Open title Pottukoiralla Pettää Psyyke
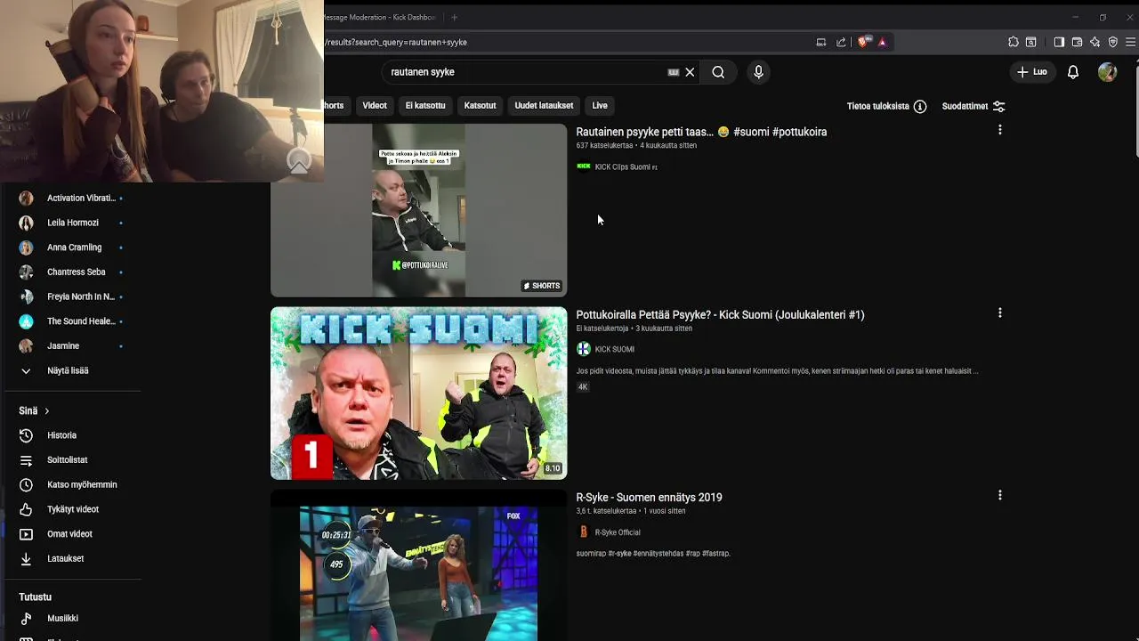Screen dimensions: 1139x641 tap(720, 314)
